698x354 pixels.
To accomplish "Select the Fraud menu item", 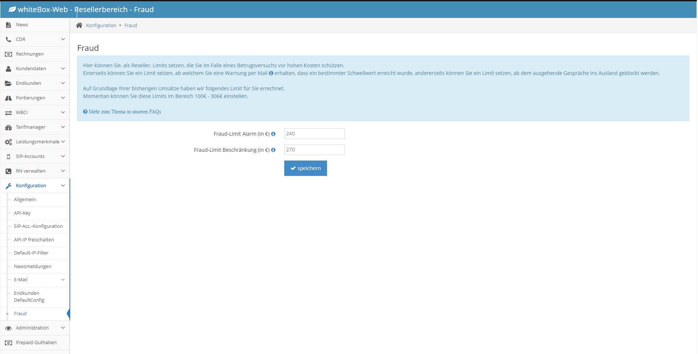I will click(x=20, y=313).
